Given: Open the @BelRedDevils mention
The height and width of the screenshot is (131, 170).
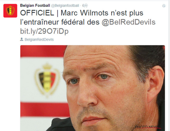Looking at the screenshot, I should pos(129,22).
